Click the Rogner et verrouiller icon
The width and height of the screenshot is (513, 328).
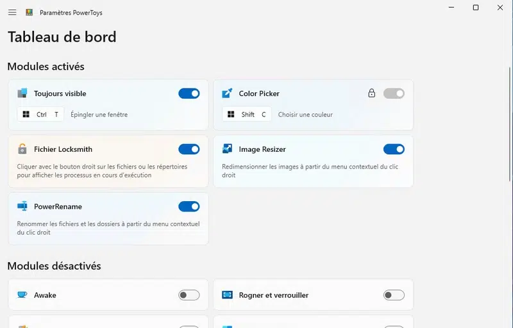pyautogui.click(x=227, y=295)
